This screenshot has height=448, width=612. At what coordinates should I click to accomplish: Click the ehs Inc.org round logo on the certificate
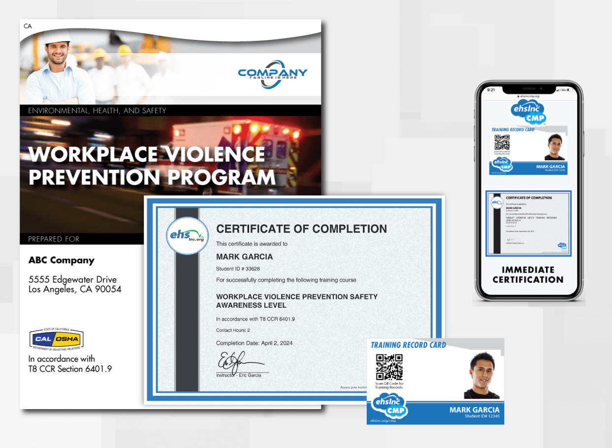[x=187, y=236]
